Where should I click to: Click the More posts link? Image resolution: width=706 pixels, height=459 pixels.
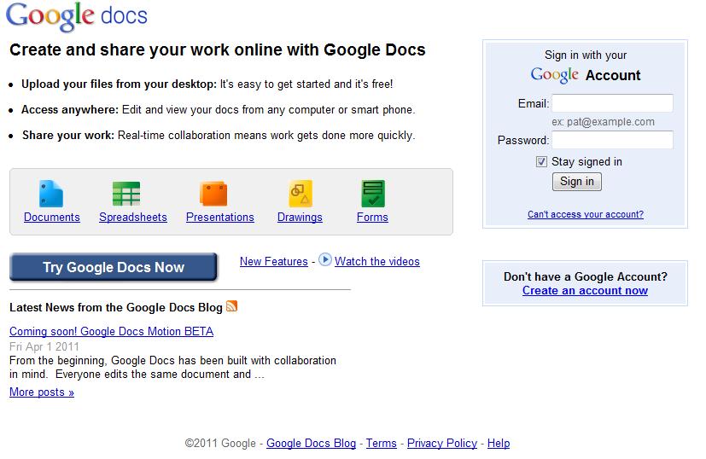(42, 392)
